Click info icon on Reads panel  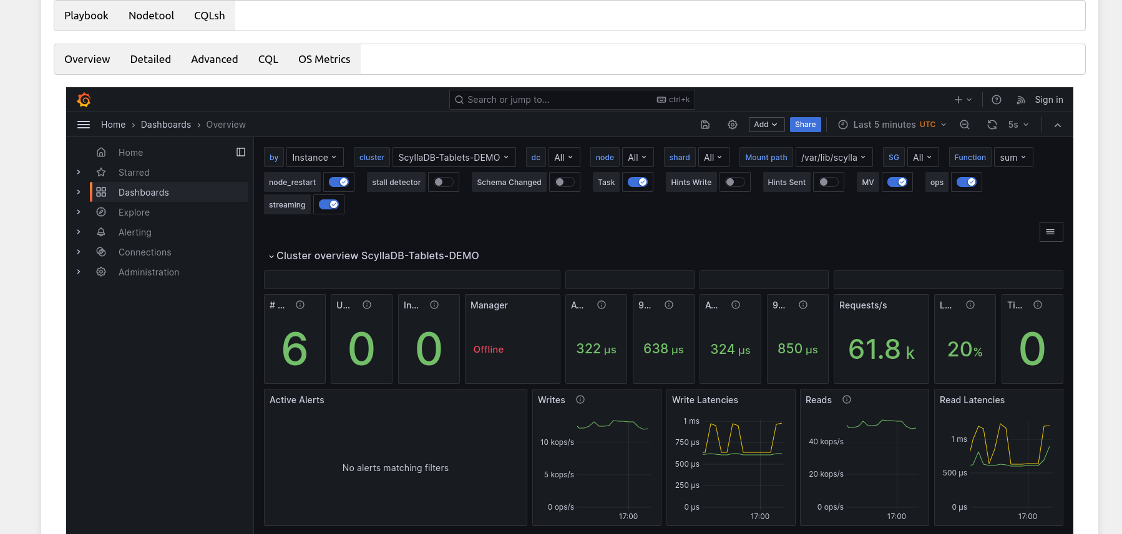pyautogui.click(x=847, y=399)
